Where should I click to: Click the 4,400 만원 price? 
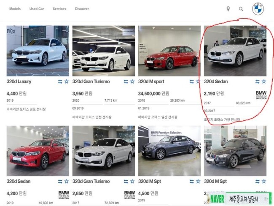[x=16, y=93]
